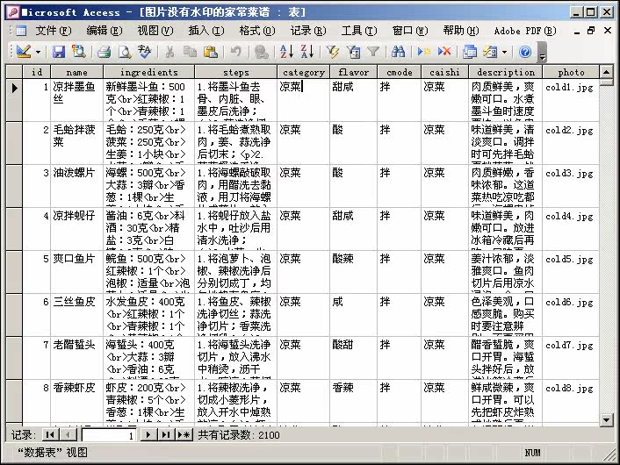Print the datasheet
This screenshot has height=465, width=620.
104,52
